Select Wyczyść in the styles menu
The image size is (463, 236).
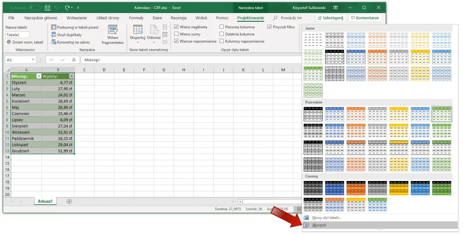[x=319, y=225]
